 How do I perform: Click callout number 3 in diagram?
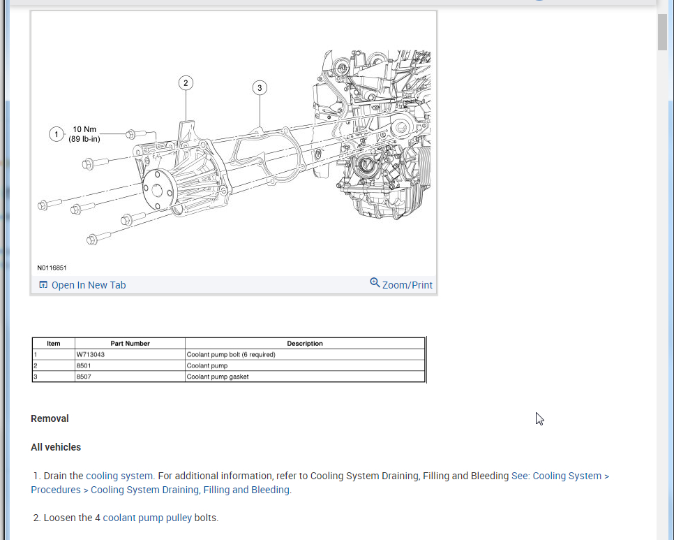click(x=260, y=88)
